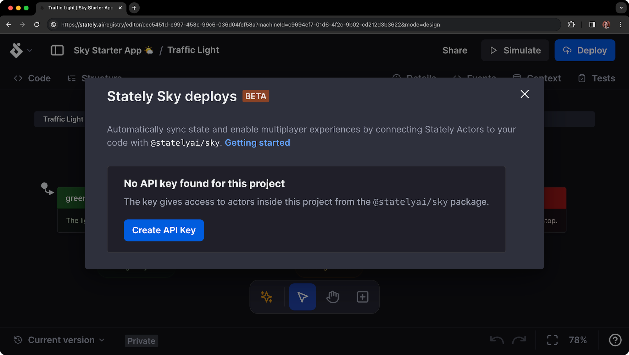Image resolution: width=629 pixels, height=355 pixels.
Task: Switch to the Code tab
Action: click(x=32, y=78)
